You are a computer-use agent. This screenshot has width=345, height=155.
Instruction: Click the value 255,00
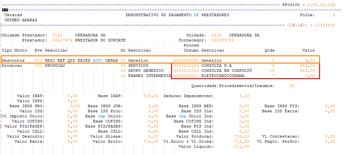[x=307, y=71]
